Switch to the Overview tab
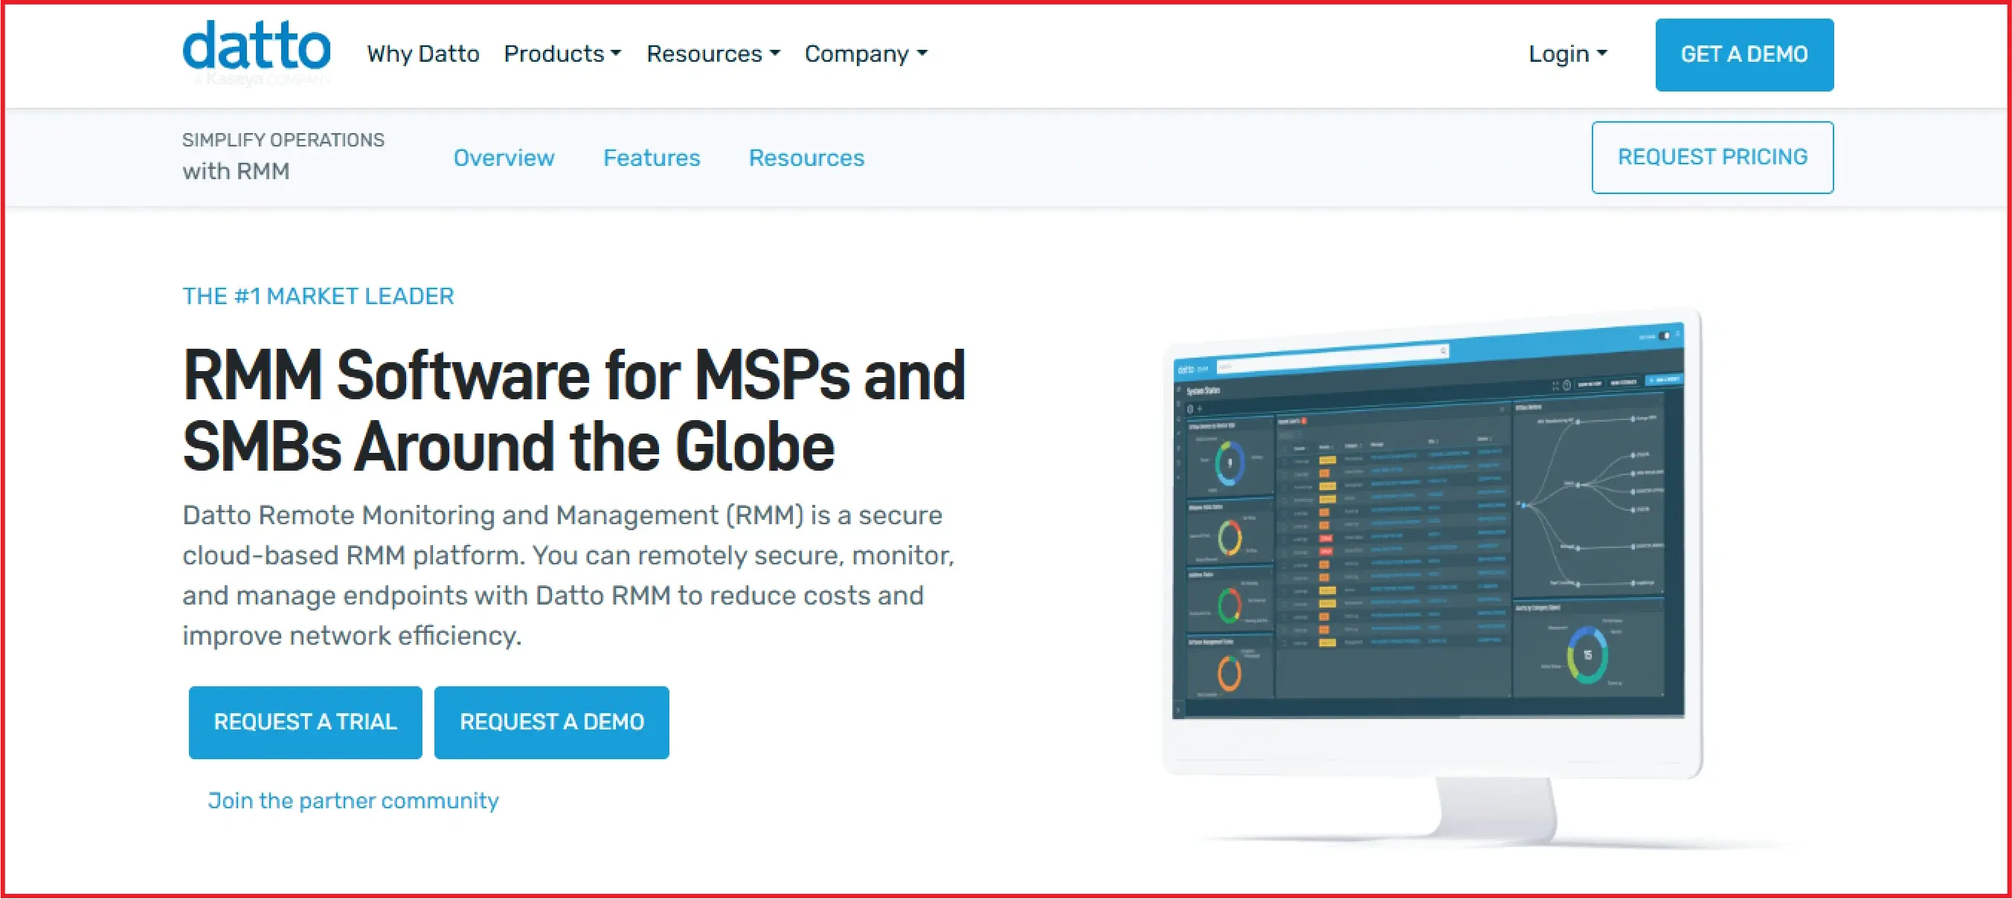Screen dimensions: 2012x899 click(504, 158)
